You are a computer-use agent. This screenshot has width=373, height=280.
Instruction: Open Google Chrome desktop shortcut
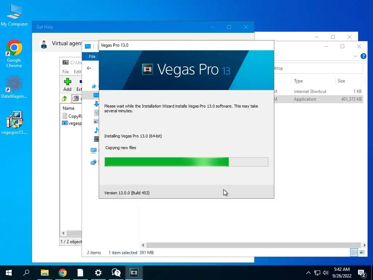click(x=14, y=53)
